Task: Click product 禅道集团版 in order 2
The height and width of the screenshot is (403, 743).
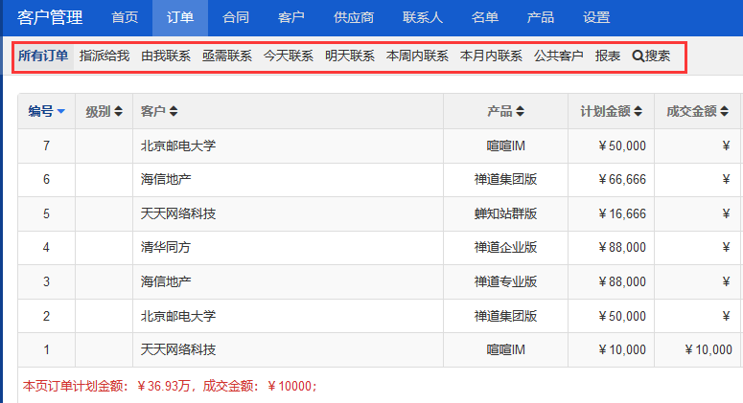Action: [x=505, y=316]
